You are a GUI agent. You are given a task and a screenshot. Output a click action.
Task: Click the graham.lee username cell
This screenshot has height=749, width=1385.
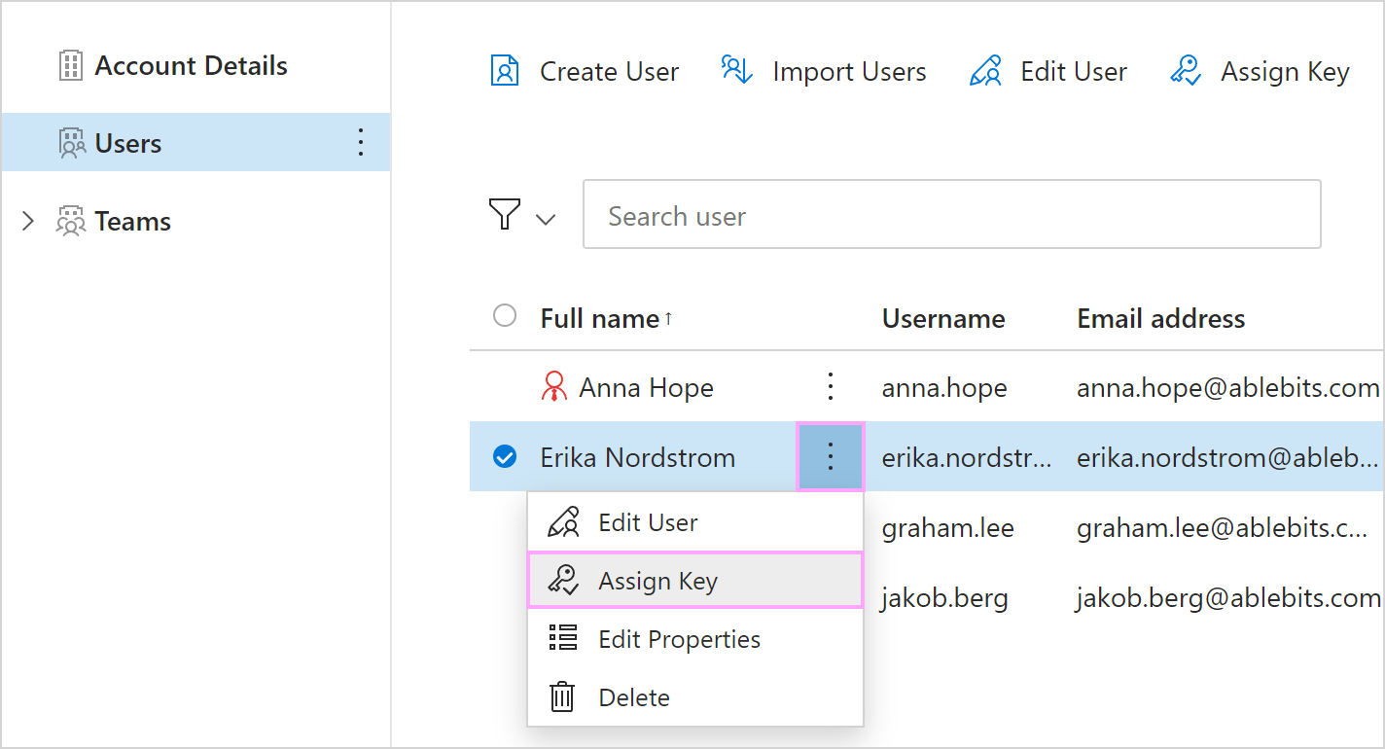(948, 528)
